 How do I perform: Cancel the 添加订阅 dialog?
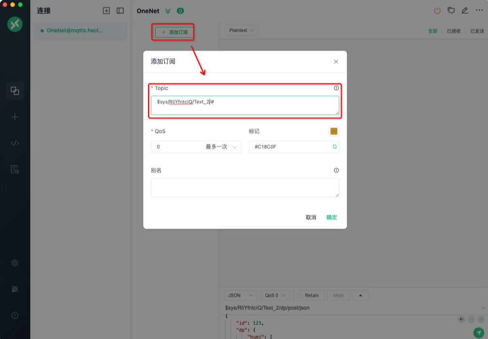pos(311,217)
